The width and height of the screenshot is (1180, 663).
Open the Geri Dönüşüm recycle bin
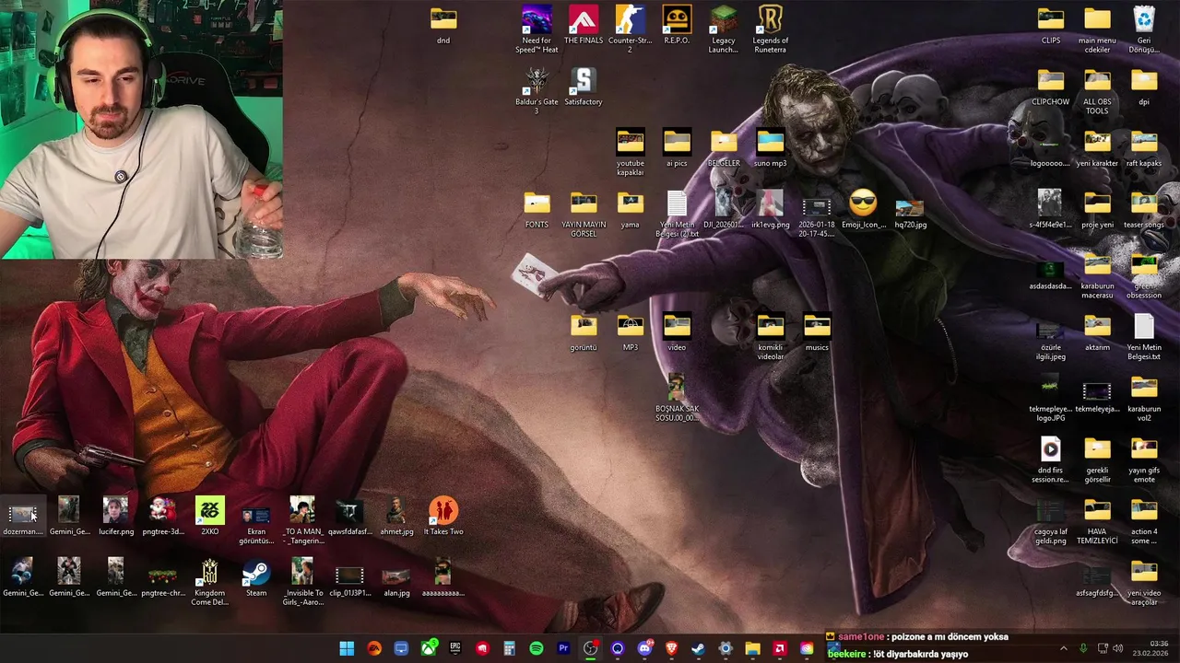click(1144, 29)
